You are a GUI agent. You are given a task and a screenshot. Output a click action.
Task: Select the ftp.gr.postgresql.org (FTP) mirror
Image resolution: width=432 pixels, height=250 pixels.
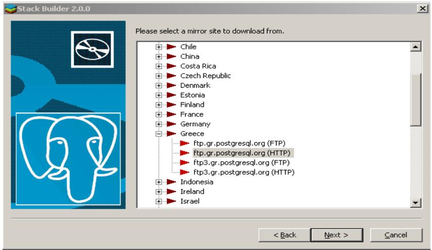(239, 143)
